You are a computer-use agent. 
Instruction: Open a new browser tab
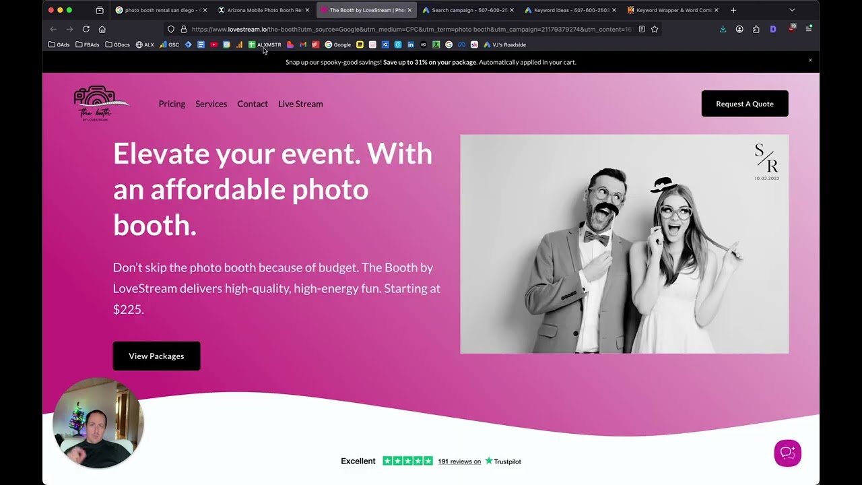coord(733,10)
